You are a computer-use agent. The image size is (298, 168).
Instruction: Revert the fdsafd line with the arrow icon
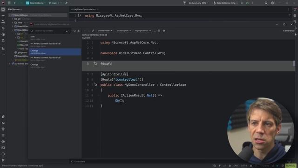(x=95, y=63)
